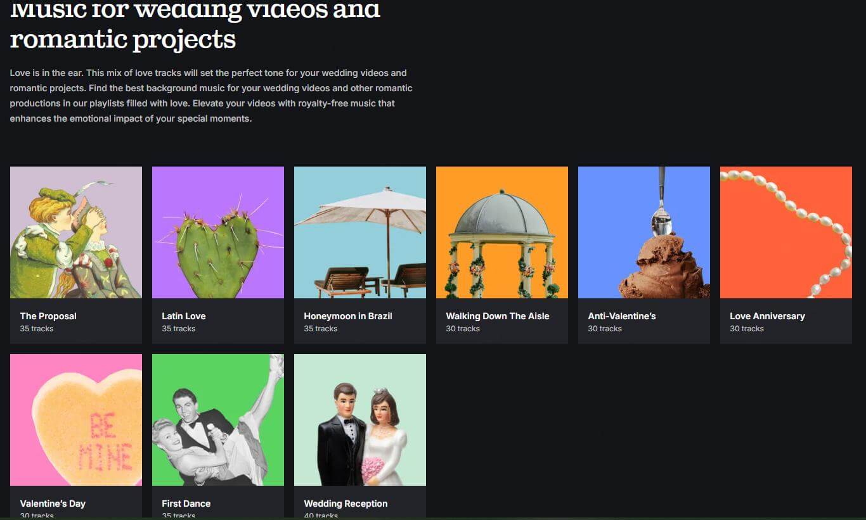Click the 35 tracks label under The Proposal
Viewport: 866px width, 520px height.
click(37, 329)
